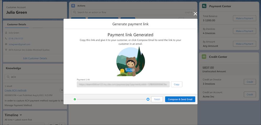The width and height of the screenshot is (261, 125).
Task: Click the current step circle in progress bar
Action: pyautogui.click(x=148, y=99)
